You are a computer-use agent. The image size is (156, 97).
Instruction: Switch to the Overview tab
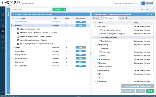97,18
